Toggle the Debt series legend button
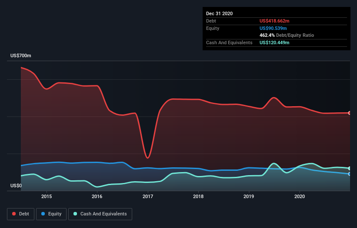 click(20, 214)
